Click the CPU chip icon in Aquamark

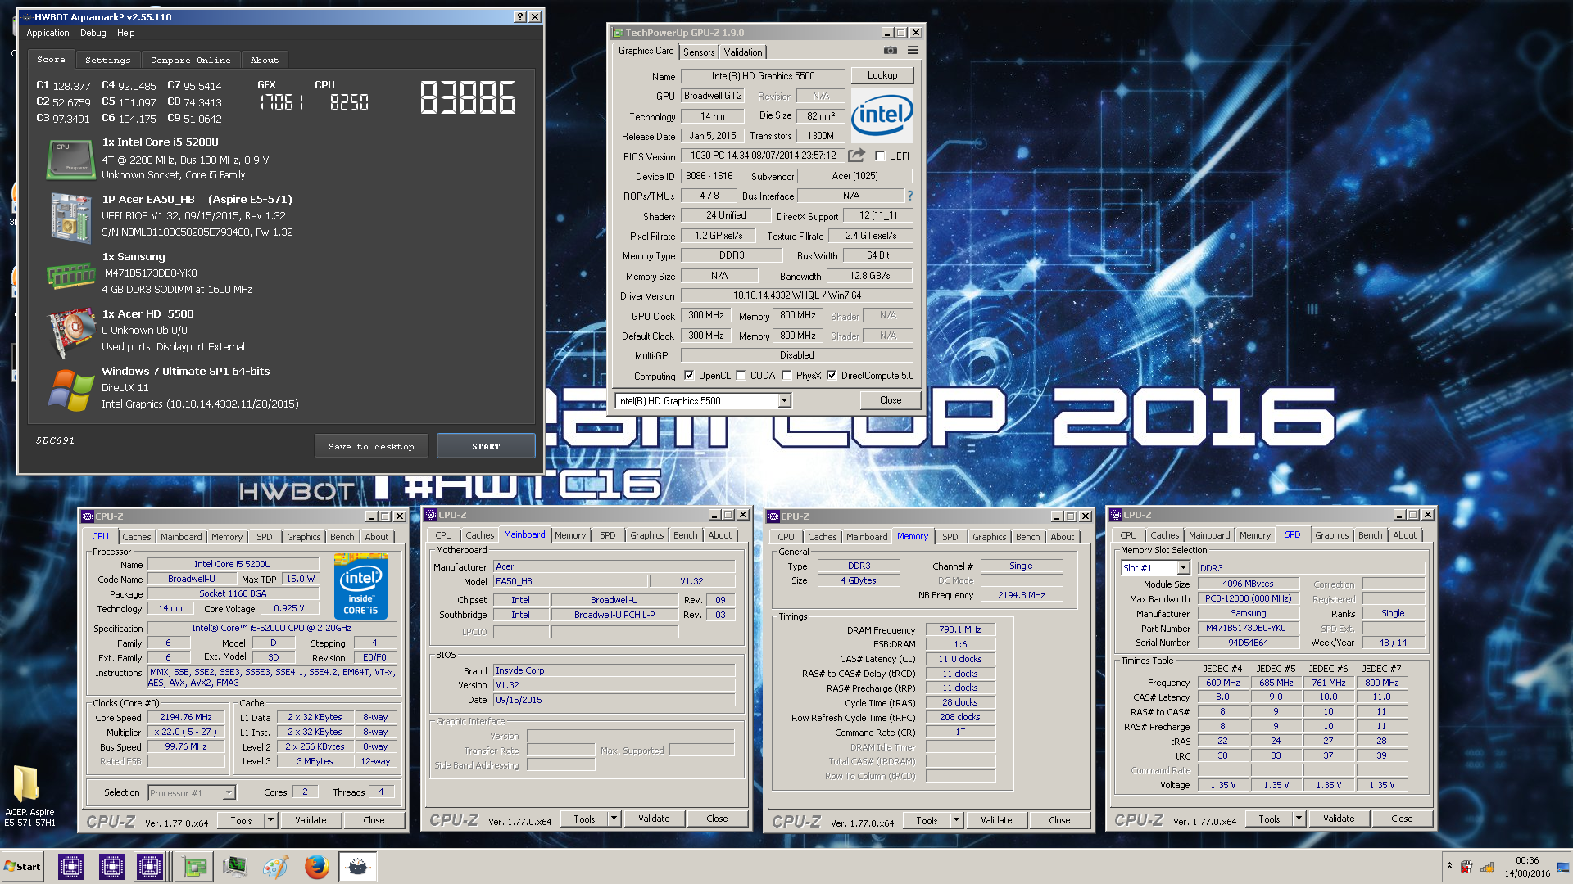tap(70, 160)
